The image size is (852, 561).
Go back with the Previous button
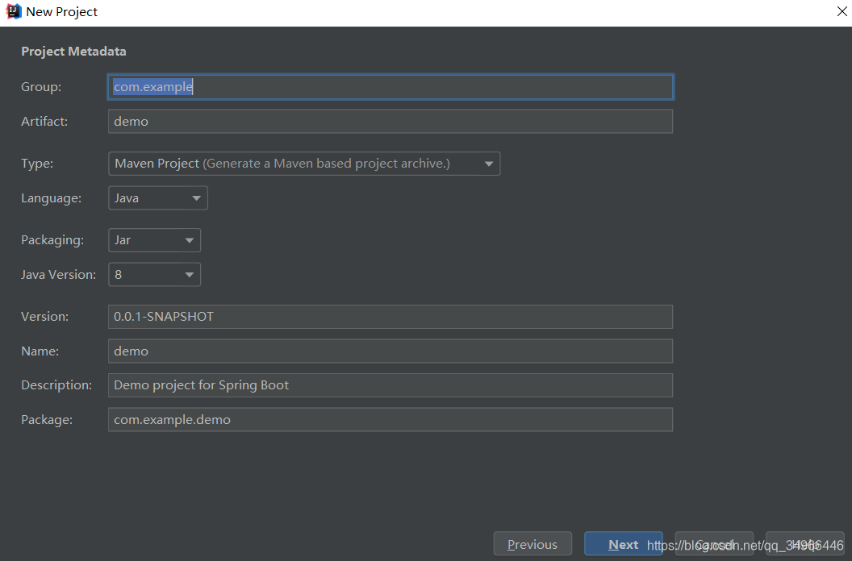pyautogui.click(x=532, y=544)
